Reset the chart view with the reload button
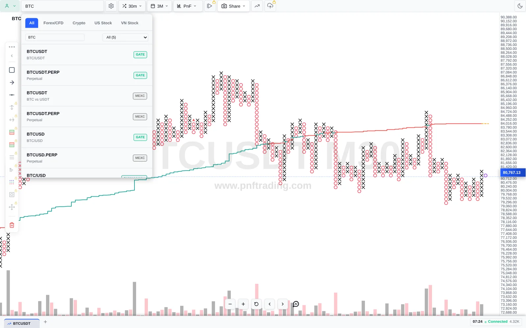The width and height of the screenshot is (526, 328). [x=256, y=304]
